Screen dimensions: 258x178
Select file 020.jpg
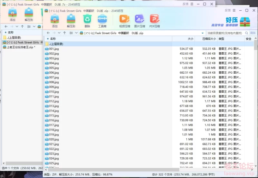(54, 140)
